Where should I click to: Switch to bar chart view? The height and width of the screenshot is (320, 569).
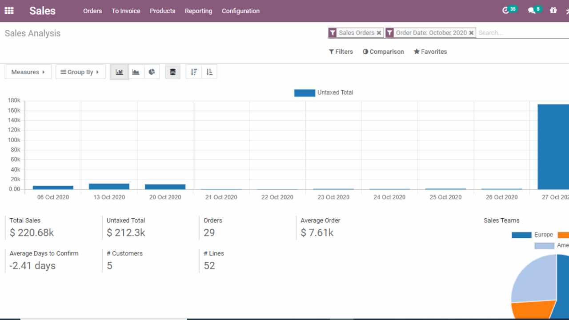pos(120,72)
